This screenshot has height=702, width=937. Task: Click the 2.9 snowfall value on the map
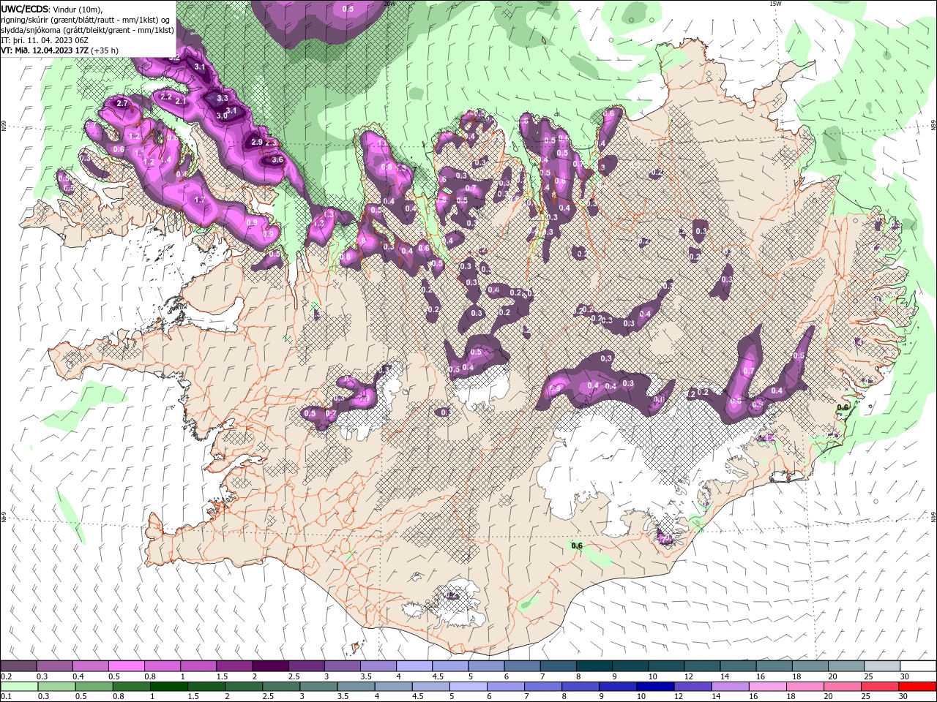click(256, 142)
